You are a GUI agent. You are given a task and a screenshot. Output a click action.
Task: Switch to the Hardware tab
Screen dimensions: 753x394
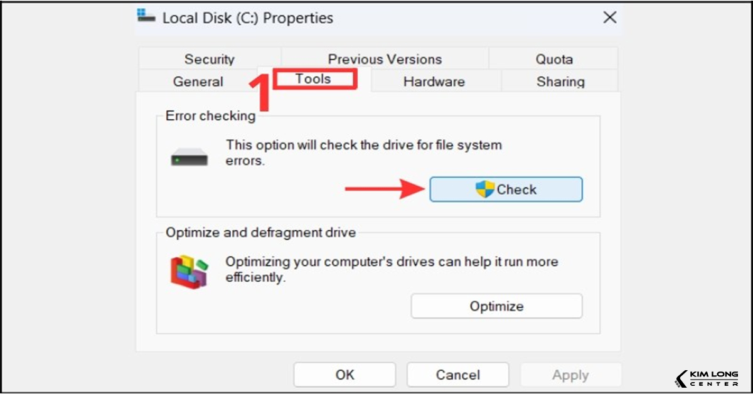click(434, 80)
